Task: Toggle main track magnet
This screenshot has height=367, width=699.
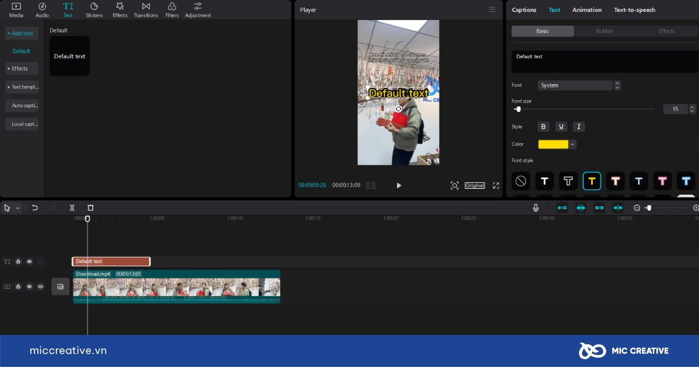Action: pyautogui.click(x=562, y=208)
